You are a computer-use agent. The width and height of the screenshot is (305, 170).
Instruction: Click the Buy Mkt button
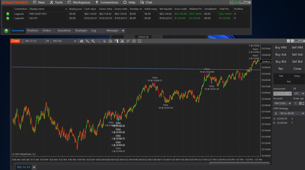click(x=281, y=48)
